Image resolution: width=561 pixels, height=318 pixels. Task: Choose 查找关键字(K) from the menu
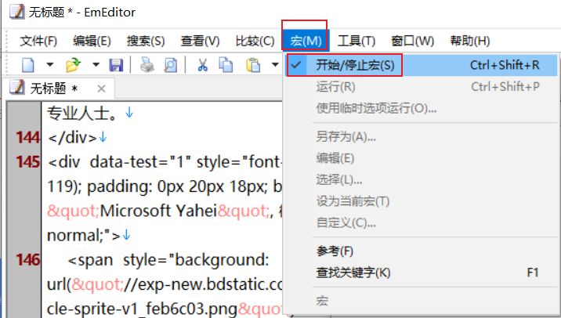353,273
